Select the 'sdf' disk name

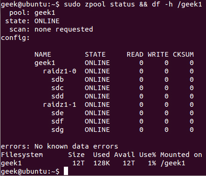coord(57,121)
